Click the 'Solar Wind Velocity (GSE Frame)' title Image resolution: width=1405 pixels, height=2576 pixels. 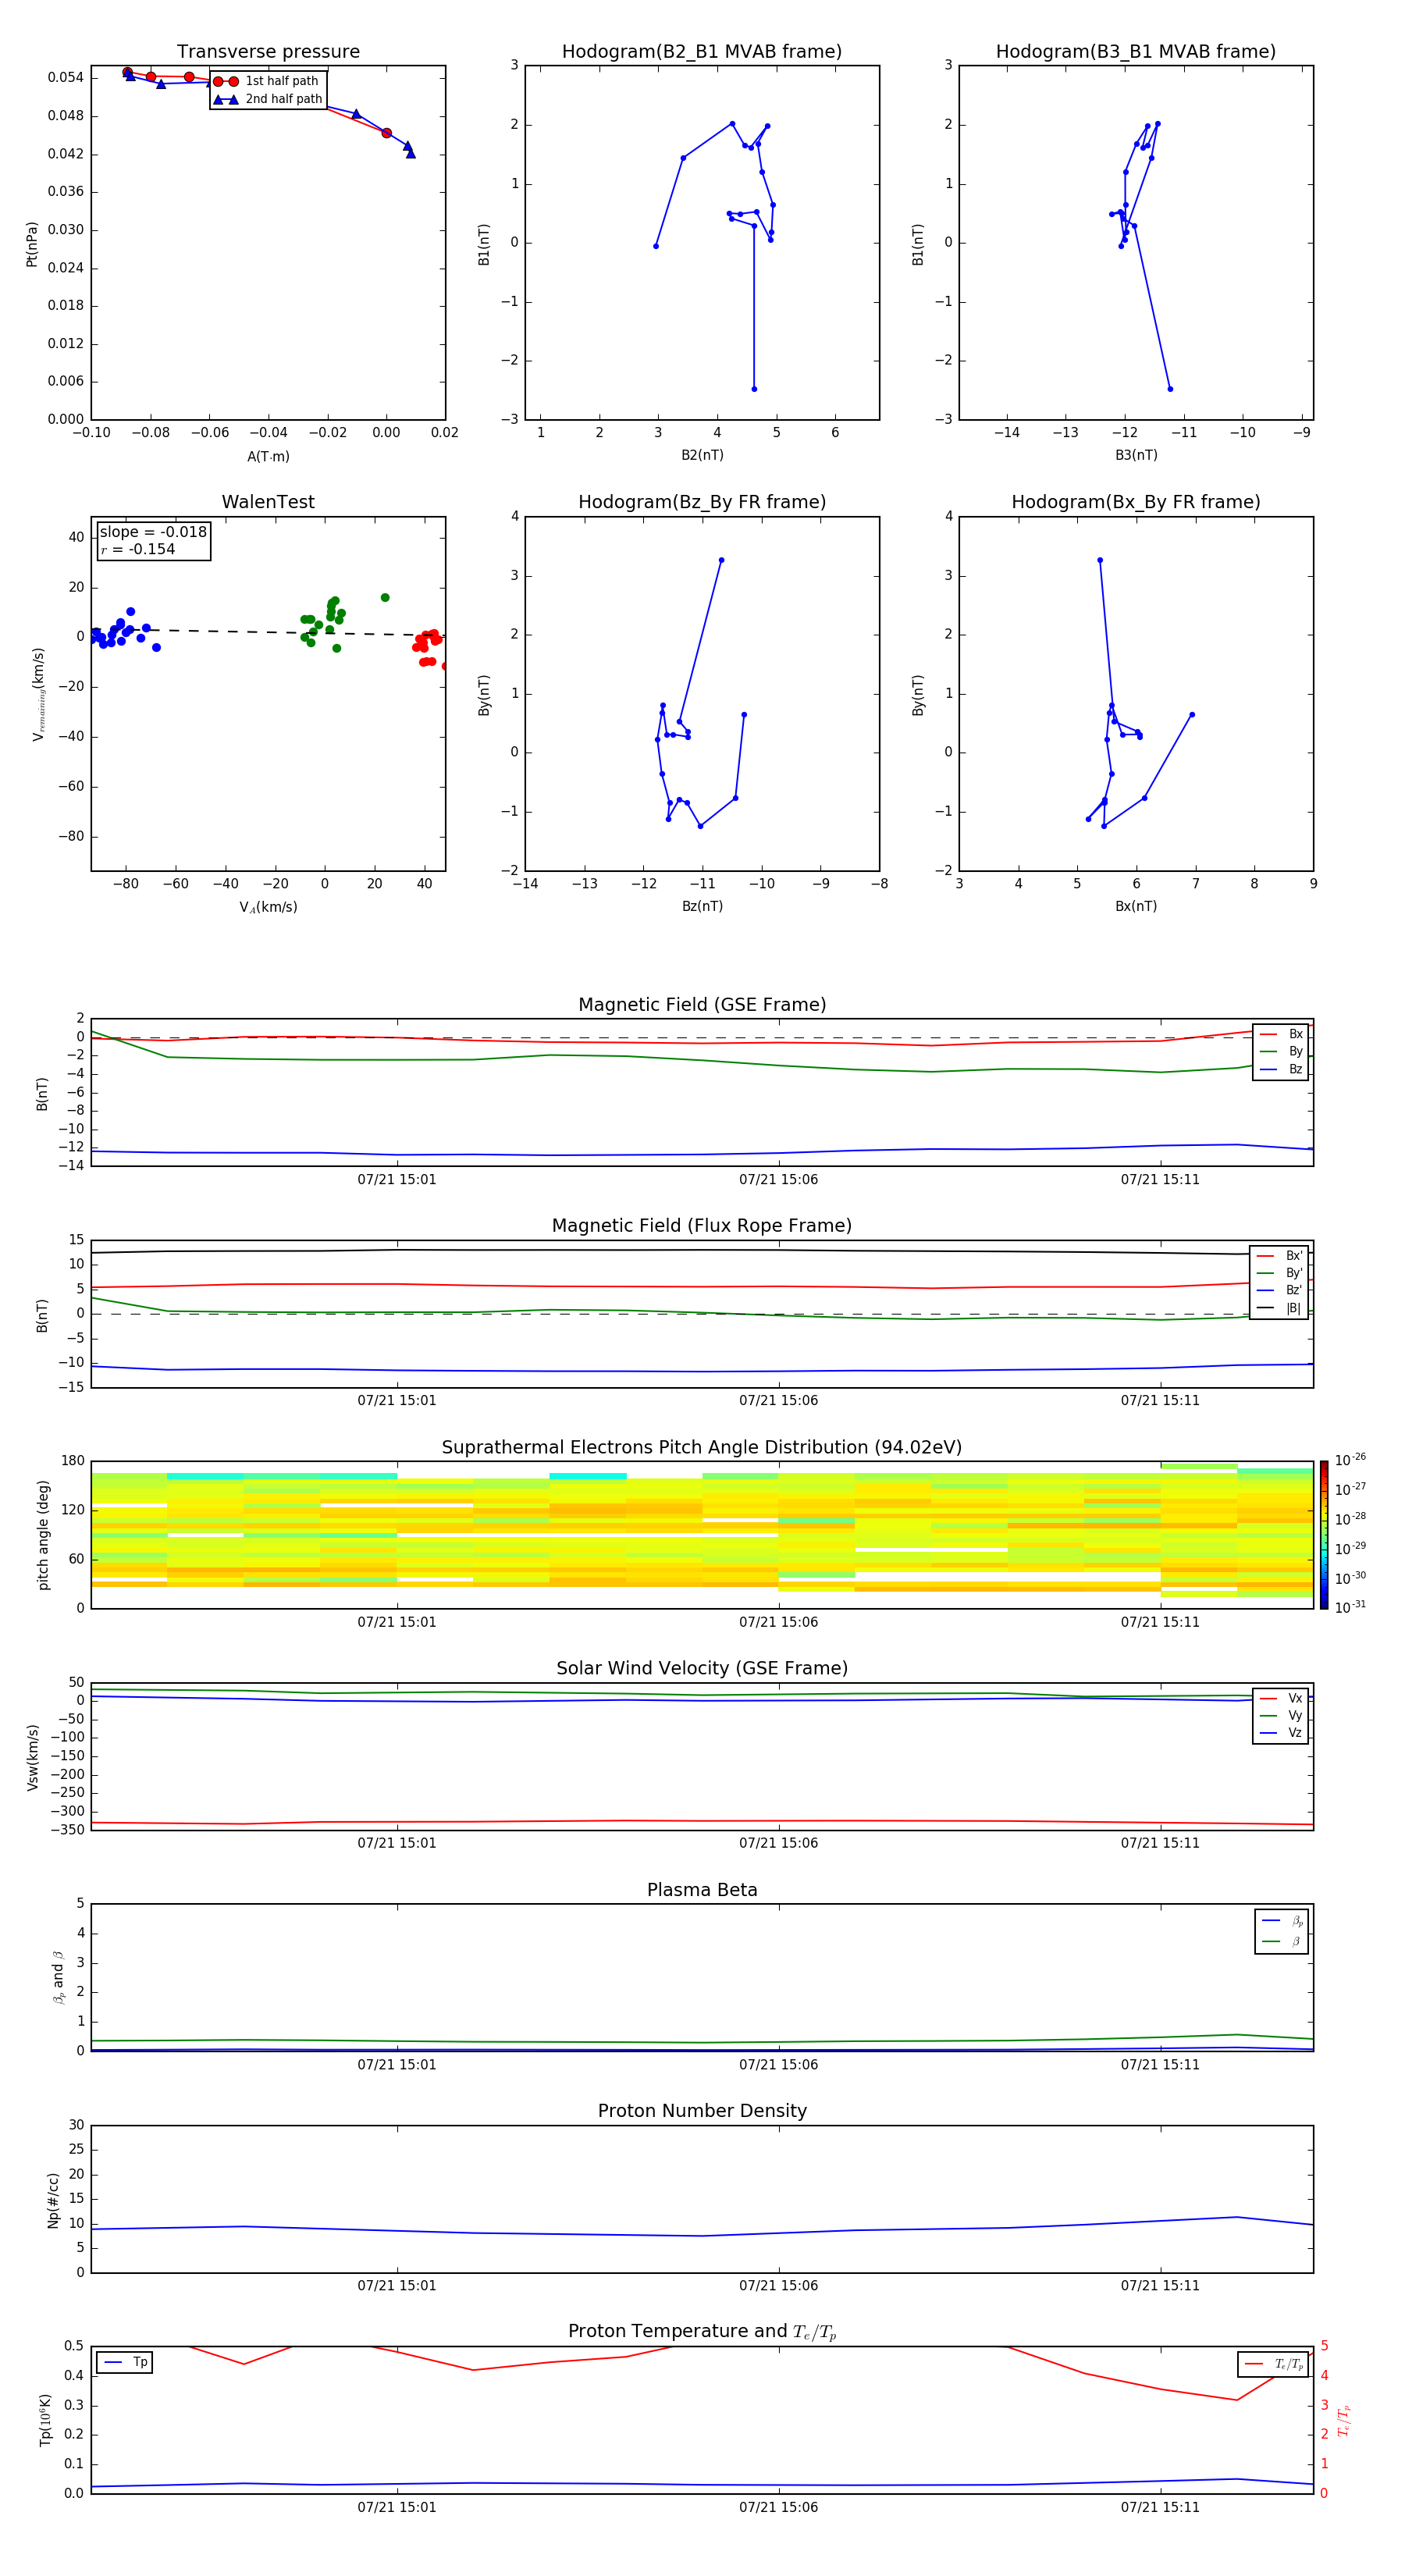[702, 1668]
